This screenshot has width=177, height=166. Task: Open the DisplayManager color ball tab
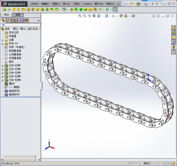pos(26,21)
